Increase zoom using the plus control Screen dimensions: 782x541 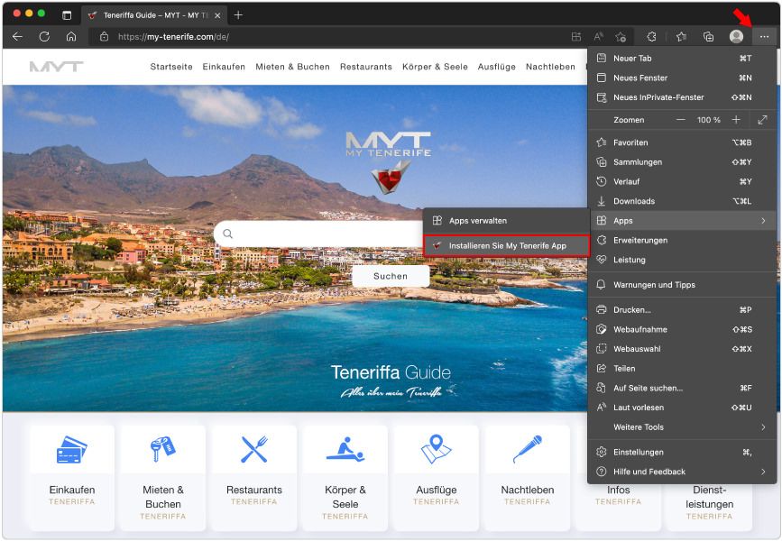coord(738,118)
